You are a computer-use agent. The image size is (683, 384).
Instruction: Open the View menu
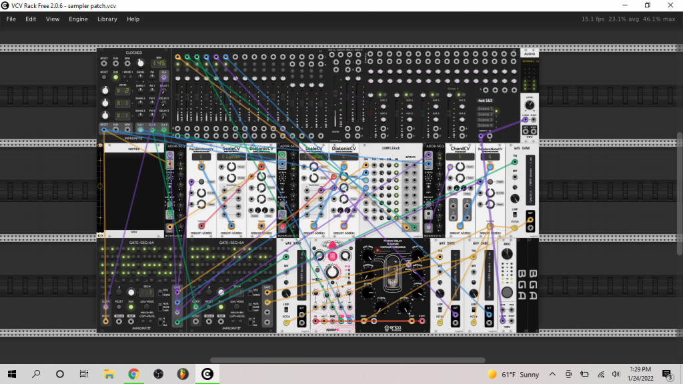point(53,19)
